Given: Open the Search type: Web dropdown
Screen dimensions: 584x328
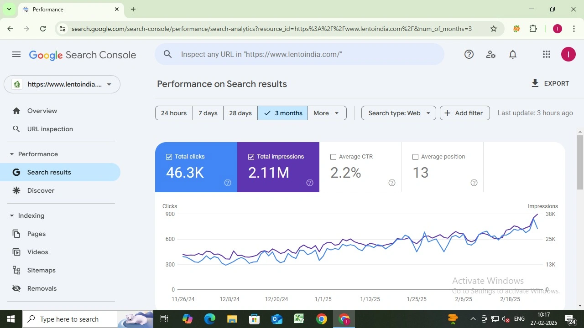Looking at the screenshot, I should [x=399, y=113].
